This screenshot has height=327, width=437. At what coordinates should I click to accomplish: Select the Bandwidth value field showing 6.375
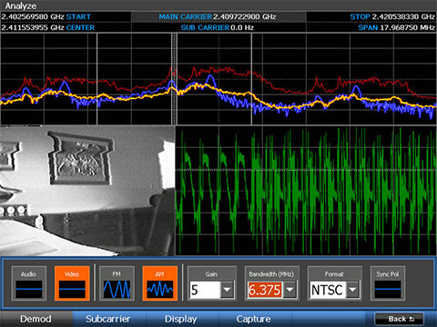point(265,290)
